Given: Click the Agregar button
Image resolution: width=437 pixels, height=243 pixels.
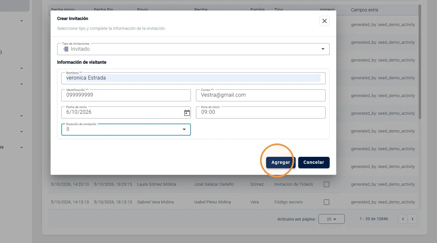Looking at the screenshot, I should [x=281, y=163].
